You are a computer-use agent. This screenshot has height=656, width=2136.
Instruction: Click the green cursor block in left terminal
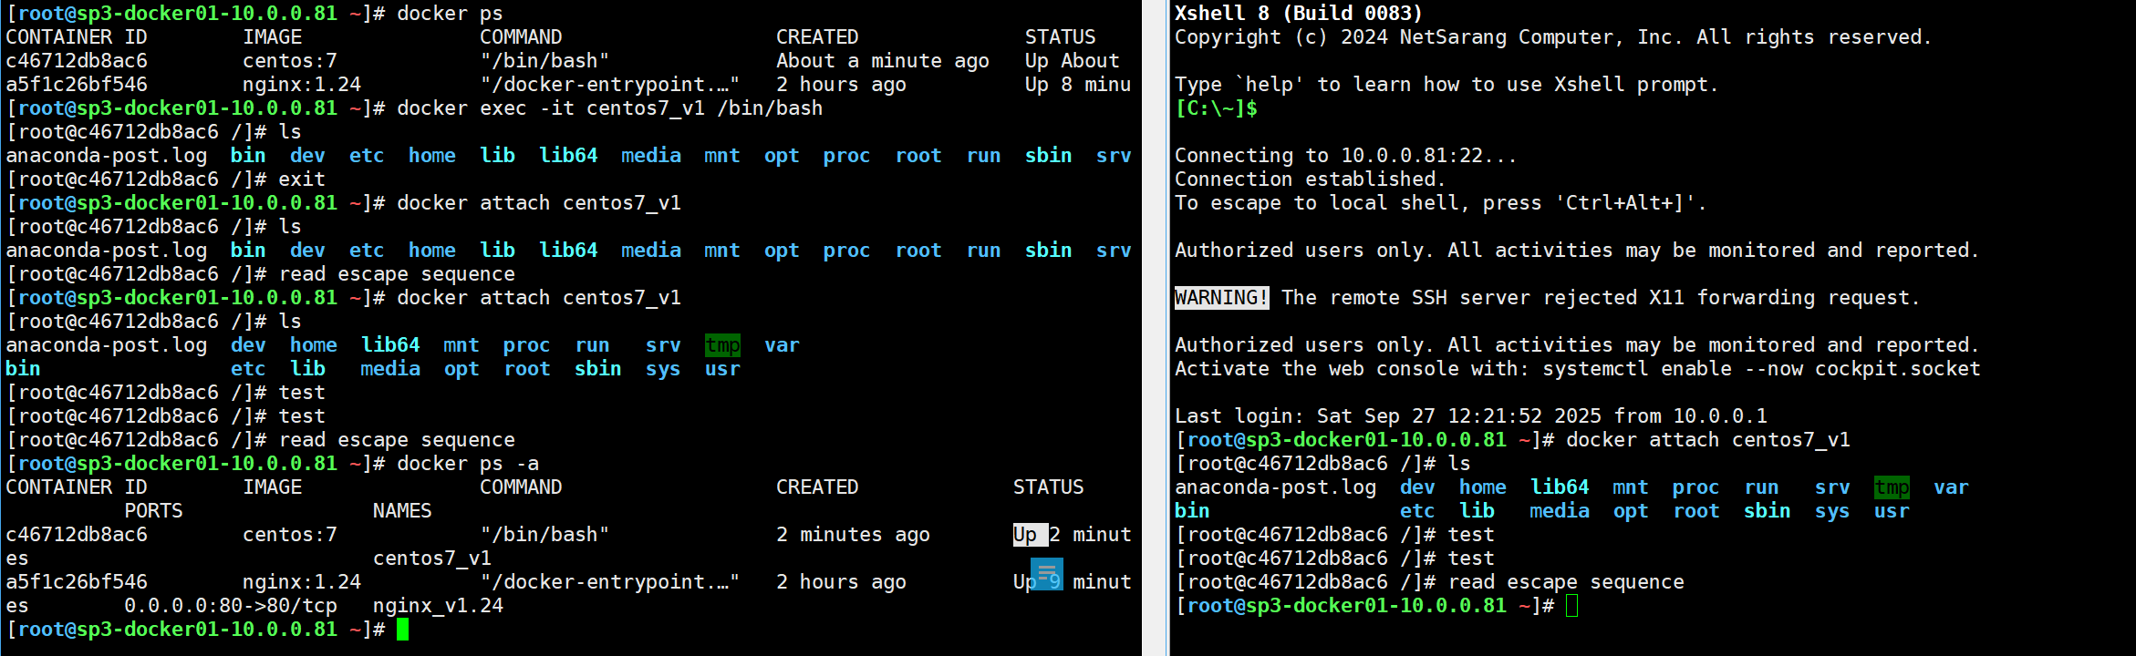pyautogui.click(x=402, y=630)
